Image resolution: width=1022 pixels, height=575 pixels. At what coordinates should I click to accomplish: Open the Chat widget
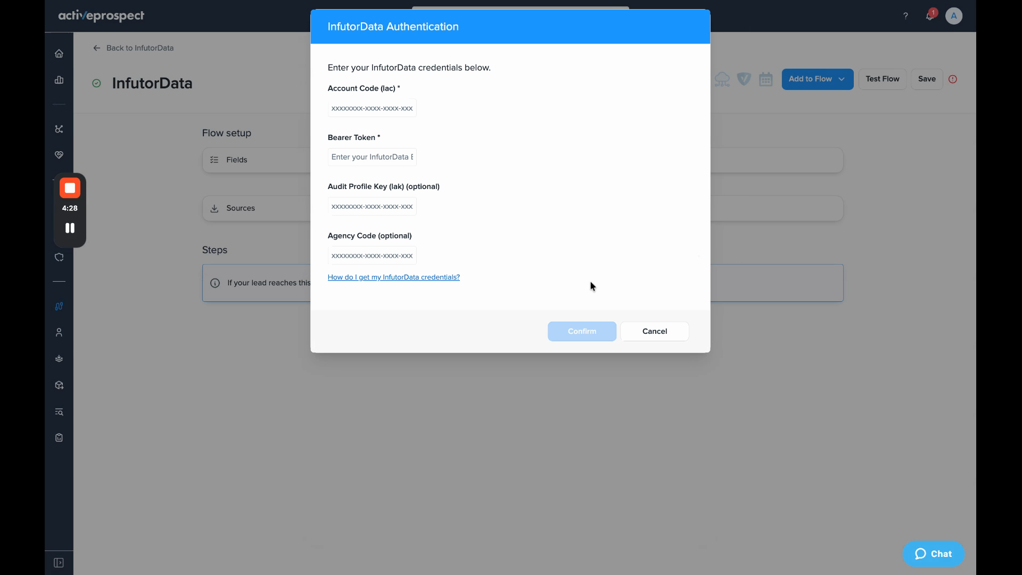coord(933,554)
